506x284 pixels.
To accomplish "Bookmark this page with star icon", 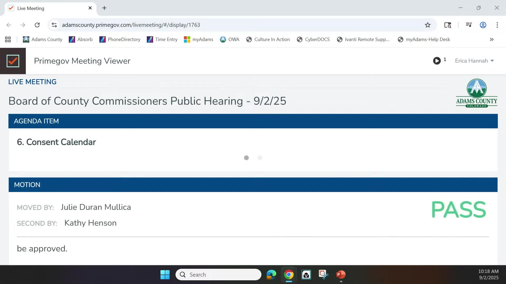I will [x=427, y=25].
